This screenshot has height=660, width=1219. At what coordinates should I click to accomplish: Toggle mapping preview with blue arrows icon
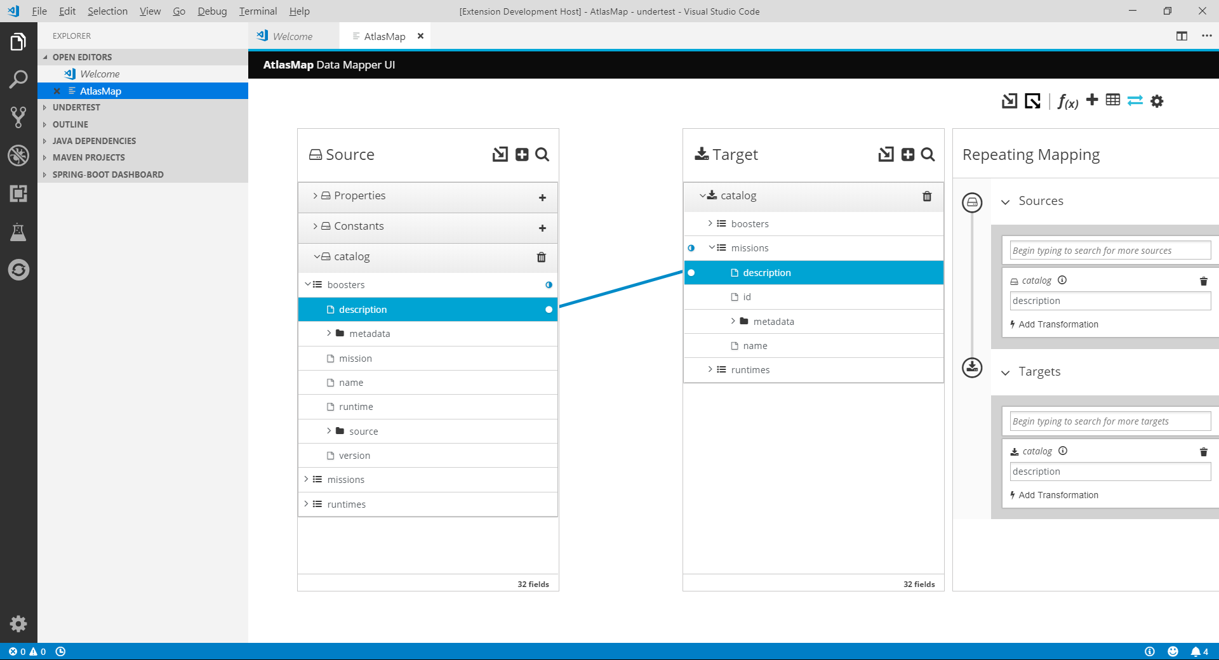(1134, 101)
